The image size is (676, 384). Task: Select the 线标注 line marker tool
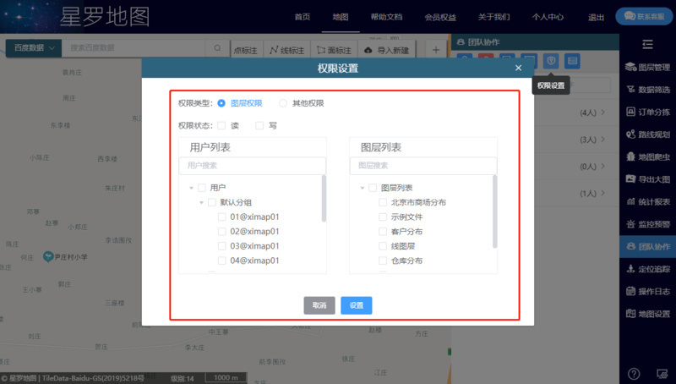tap(286, 51)
